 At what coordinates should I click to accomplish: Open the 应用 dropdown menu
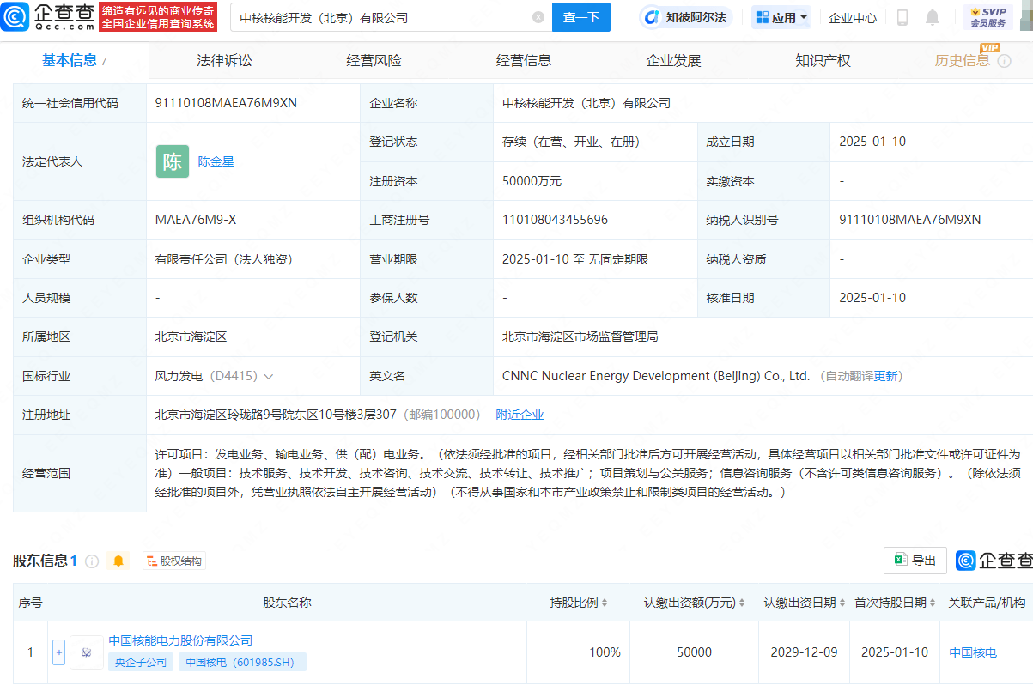[781, 17]
